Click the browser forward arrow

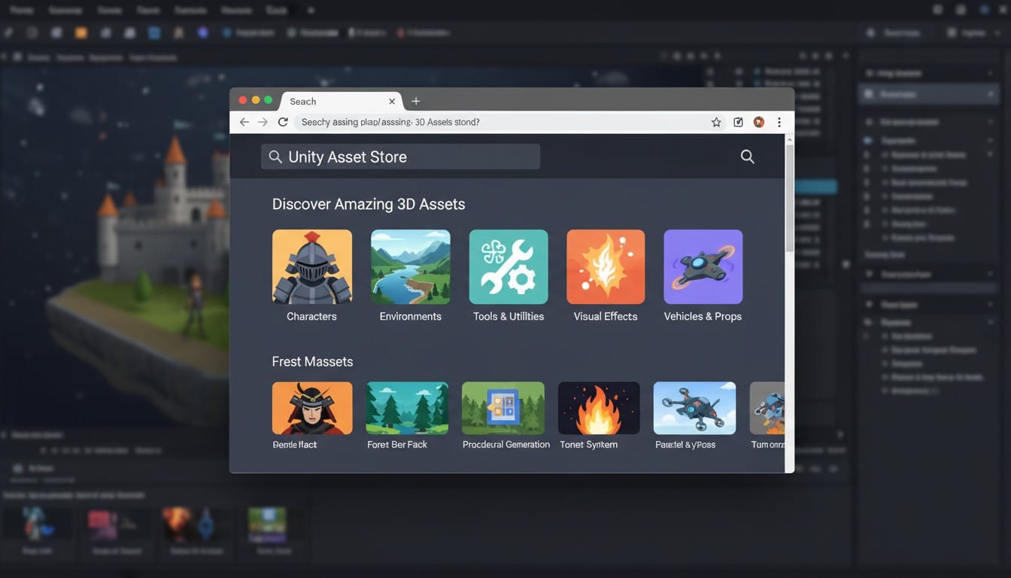(x=263, y=122)
